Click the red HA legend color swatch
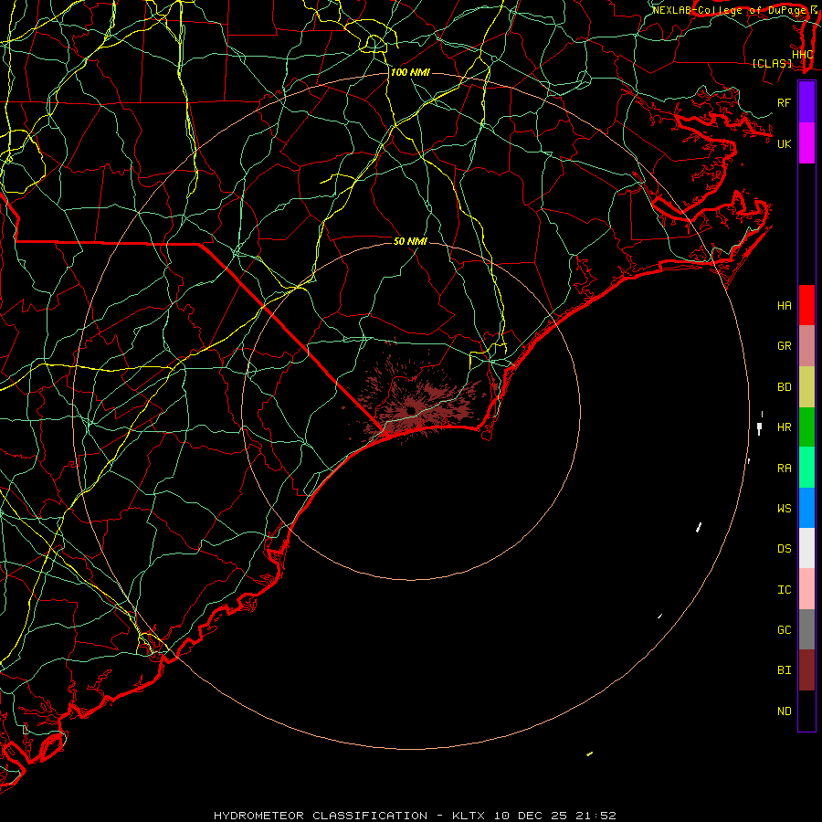The width and height of the screenshot is (822, 822). tap(806, 305)
